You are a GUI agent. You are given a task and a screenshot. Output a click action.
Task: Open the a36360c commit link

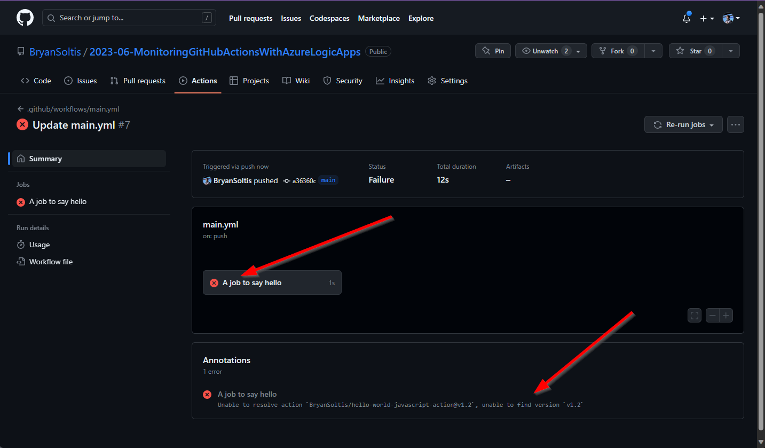[x=304, y=180]
